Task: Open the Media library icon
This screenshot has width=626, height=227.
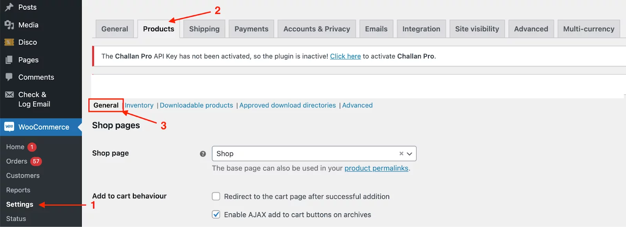Action: click(9, 25)
